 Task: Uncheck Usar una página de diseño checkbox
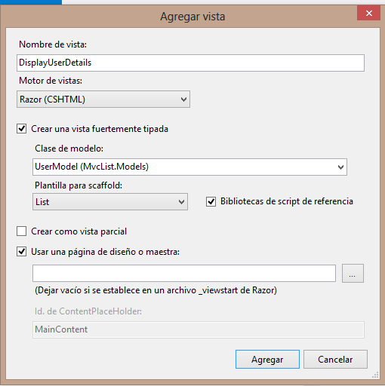tap(22, 252)
